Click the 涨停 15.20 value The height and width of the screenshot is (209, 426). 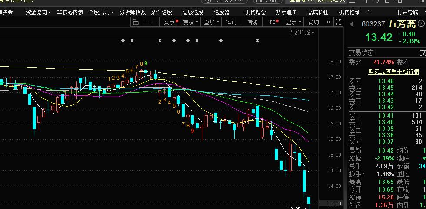coord(386,197)
